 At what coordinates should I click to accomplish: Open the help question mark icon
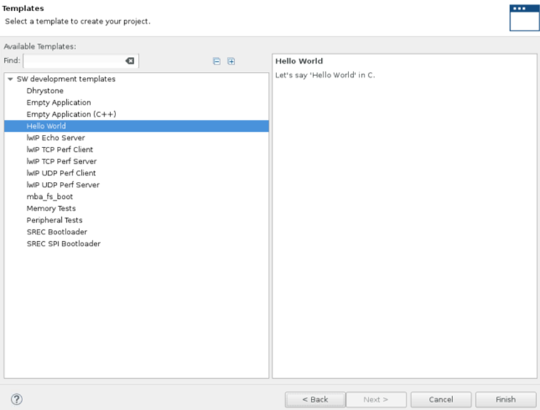click(16, 399)
